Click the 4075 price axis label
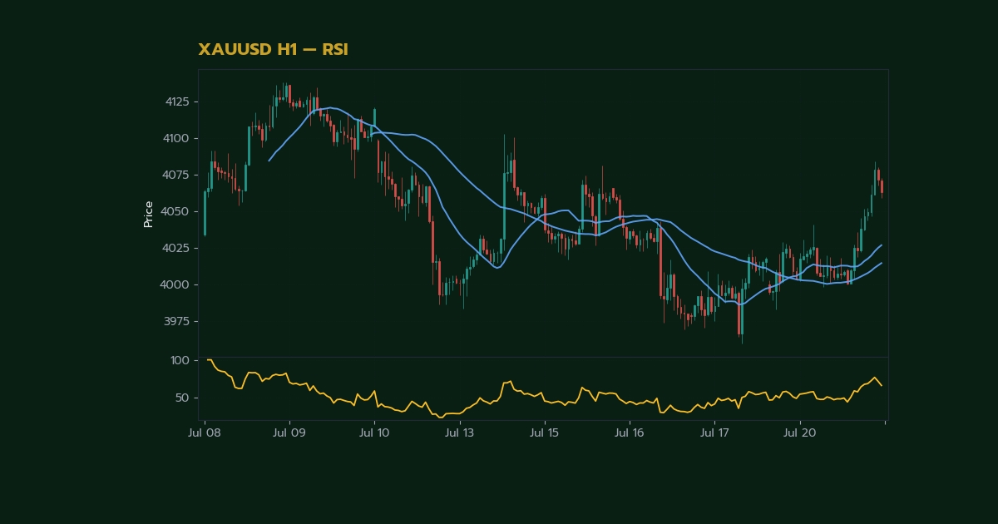998x524 pixels. pyautogui.click(x=177, y=175)
